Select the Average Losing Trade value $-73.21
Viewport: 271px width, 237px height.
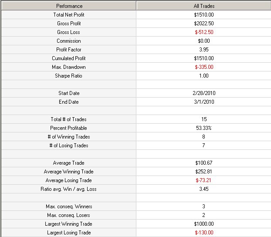click(203, 180)
